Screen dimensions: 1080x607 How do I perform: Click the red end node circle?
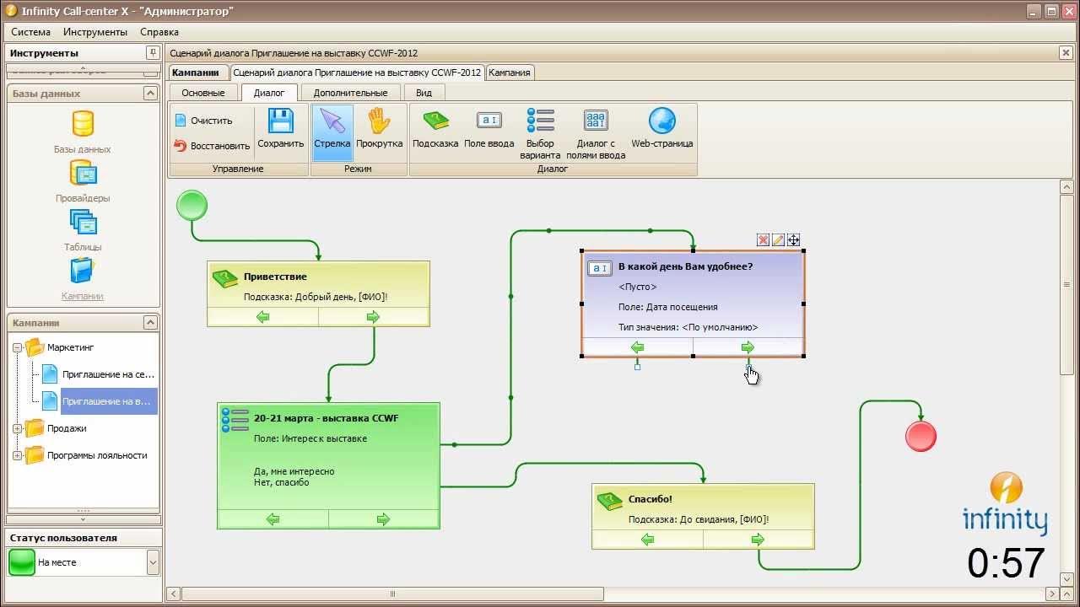click(x=921, y=436)
